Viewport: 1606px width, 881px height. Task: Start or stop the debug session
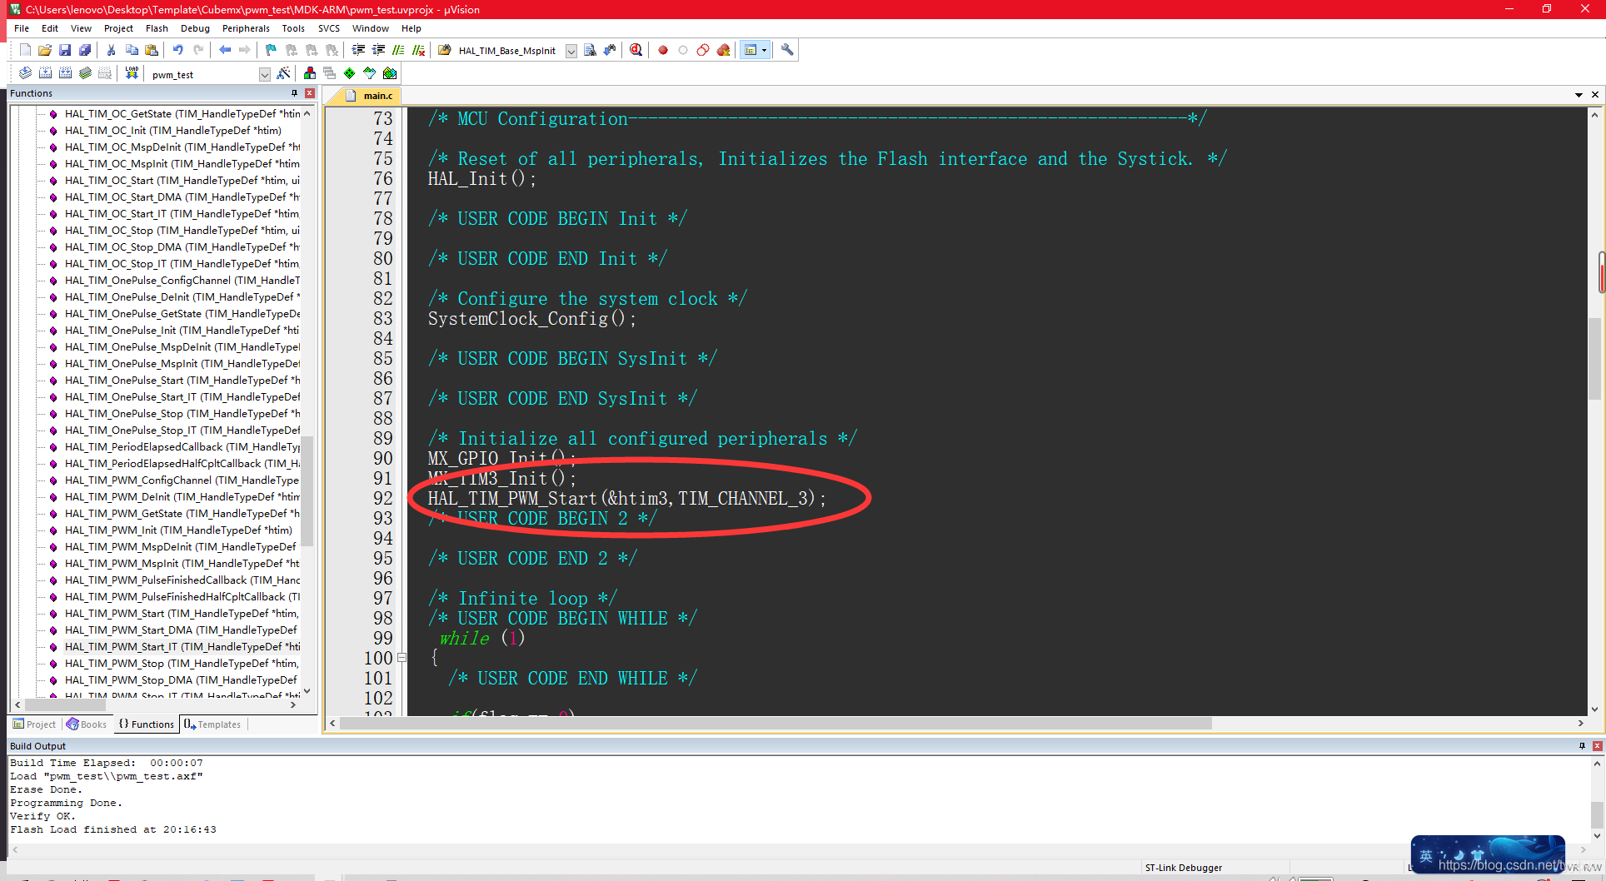click(x=636, y=50)
